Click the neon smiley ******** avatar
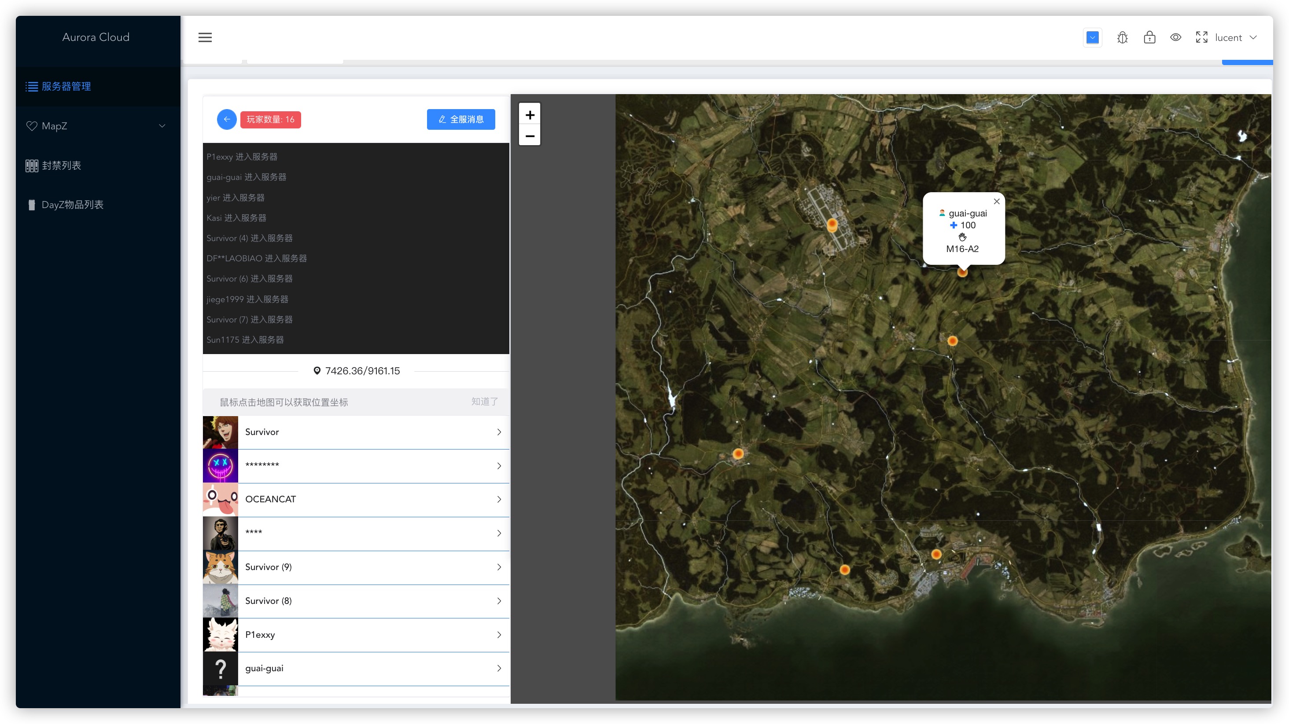 (220, 465)
